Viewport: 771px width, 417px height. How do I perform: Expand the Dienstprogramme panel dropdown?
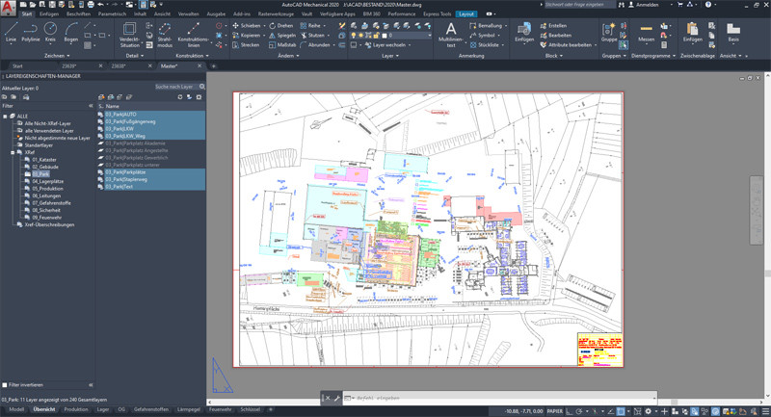click(x=653, y=56)
